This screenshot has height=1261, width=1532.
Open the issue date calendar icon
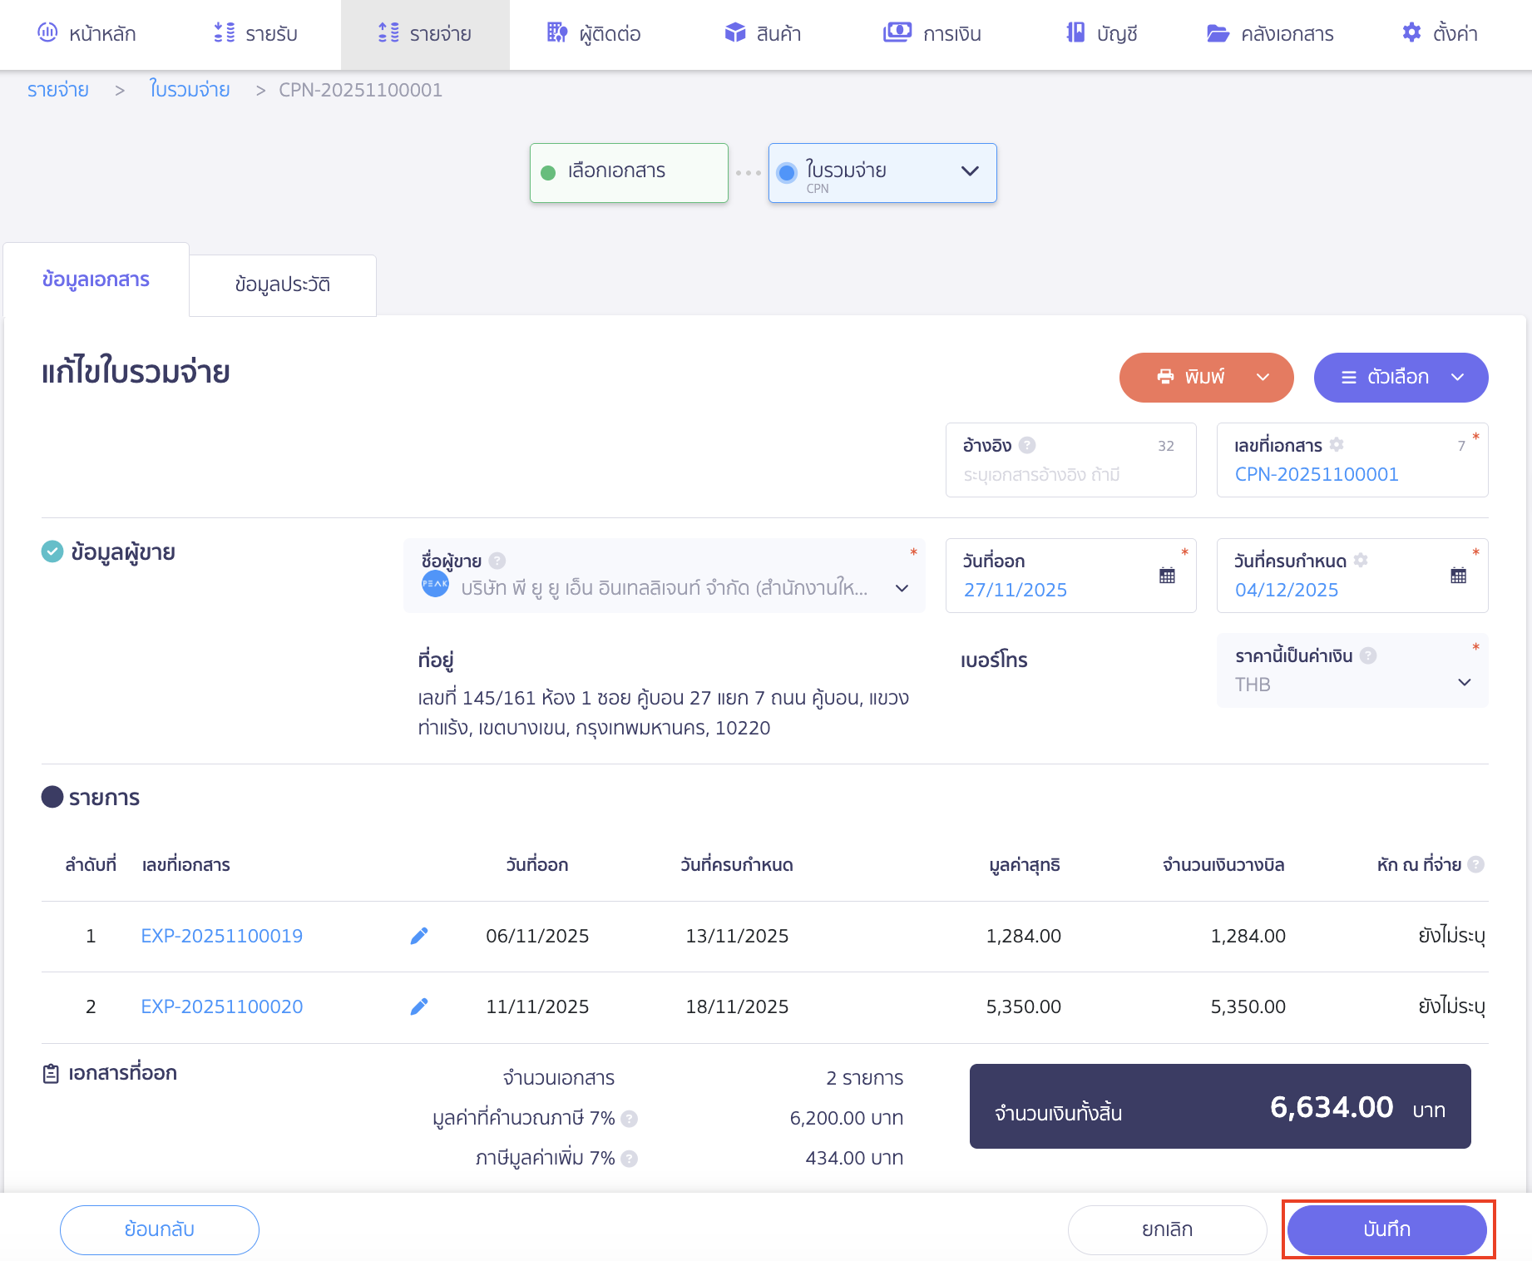click(x=1167, y=576)
